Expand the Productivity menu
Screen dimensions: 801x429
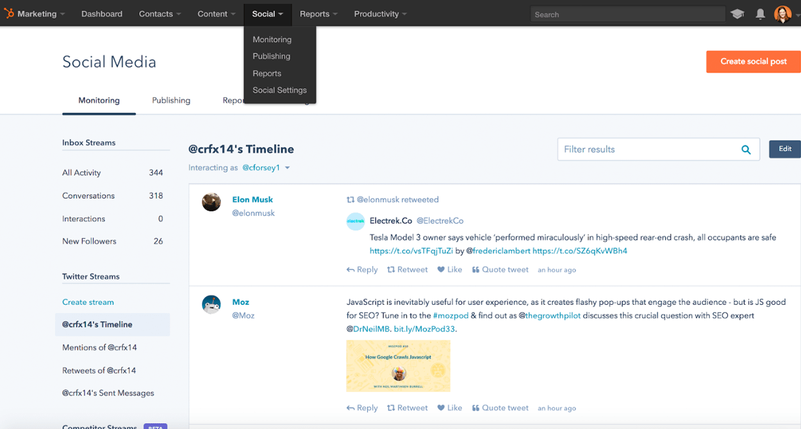pyautogui.click(x=381, y=14)
